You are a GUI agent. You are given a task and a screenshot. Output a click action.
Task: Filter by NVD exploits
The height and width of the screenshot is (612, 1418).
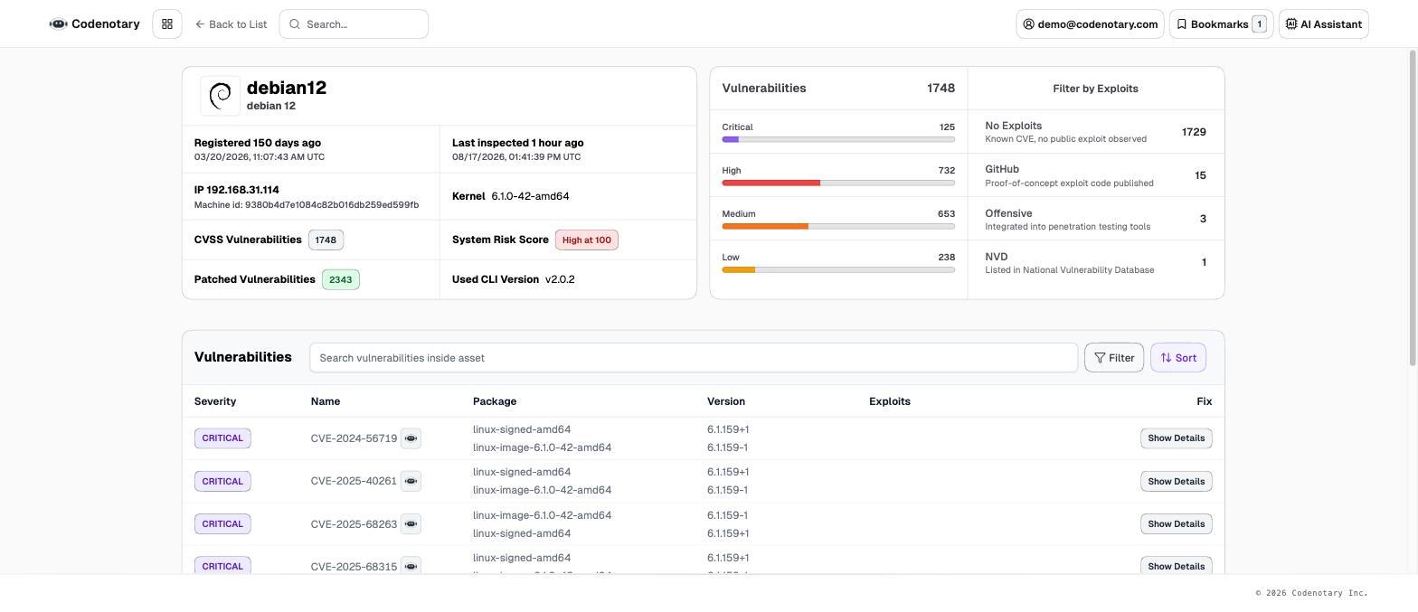point(1096,262)
